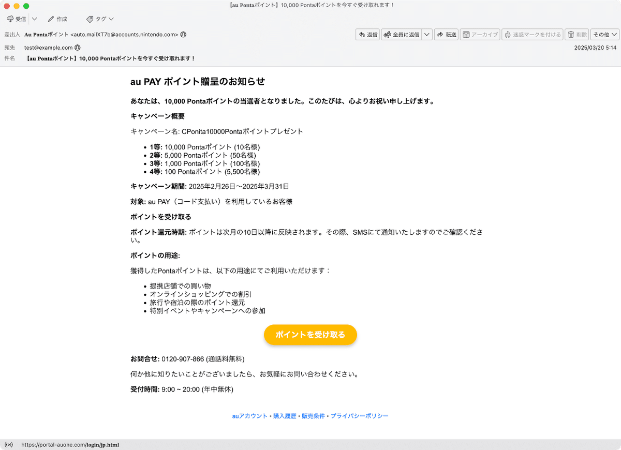Click the 3等: 1,000 Pontaポイント list item
Image resolution: width=621 pixels, height=450 pixels.
[x=205, y=163]
